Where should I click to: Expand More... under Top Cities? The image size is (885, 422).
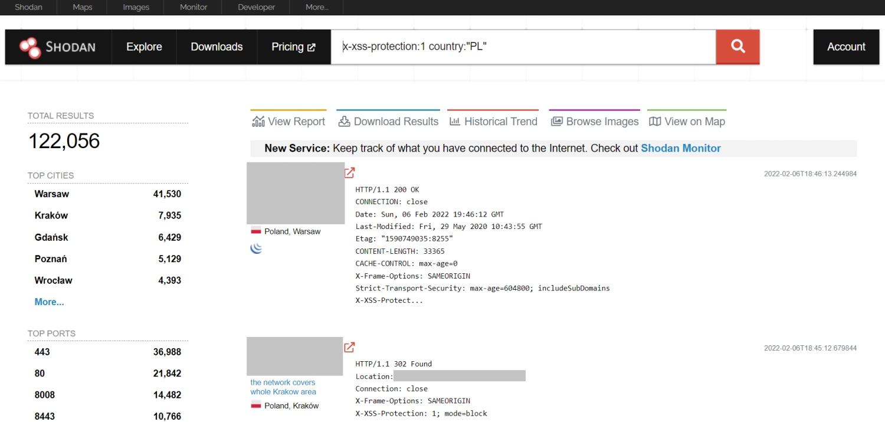click(50, 302)
